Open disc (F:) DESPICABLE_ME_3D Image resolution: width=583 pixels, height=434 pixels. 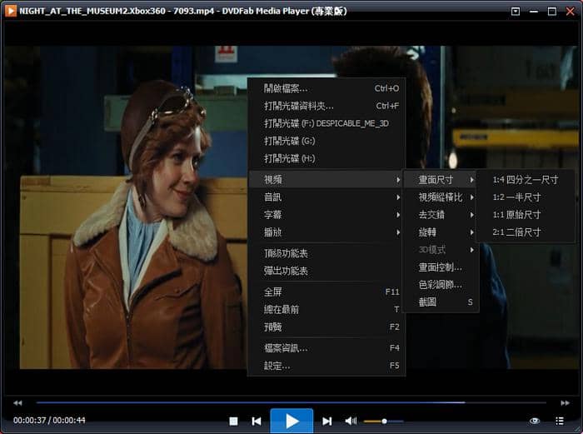(326, 123)
